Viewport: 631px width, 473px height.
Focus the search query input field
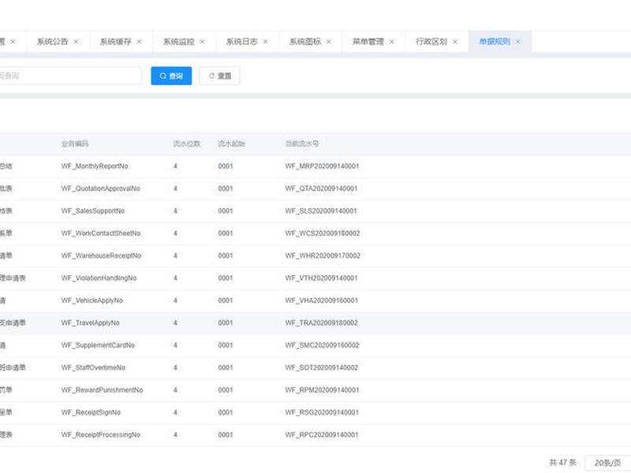(70, 76)
